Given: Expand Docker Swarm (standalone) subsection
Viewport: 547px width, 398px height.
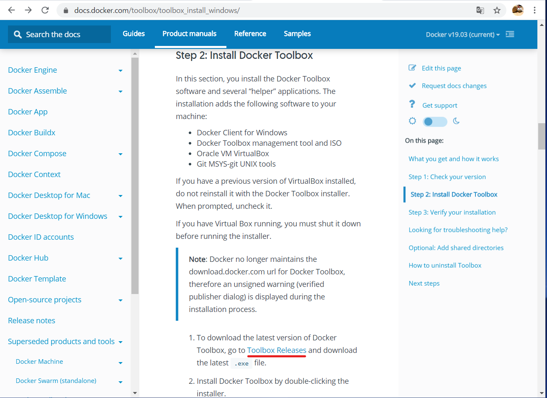Looking at the screenshot, I should tap(121, 382).
